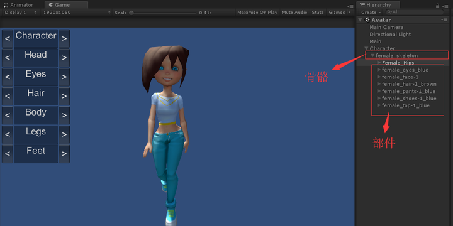Collapse the Avatar scene
Viewport: 453px width, 226px height.
pos(360,20)
